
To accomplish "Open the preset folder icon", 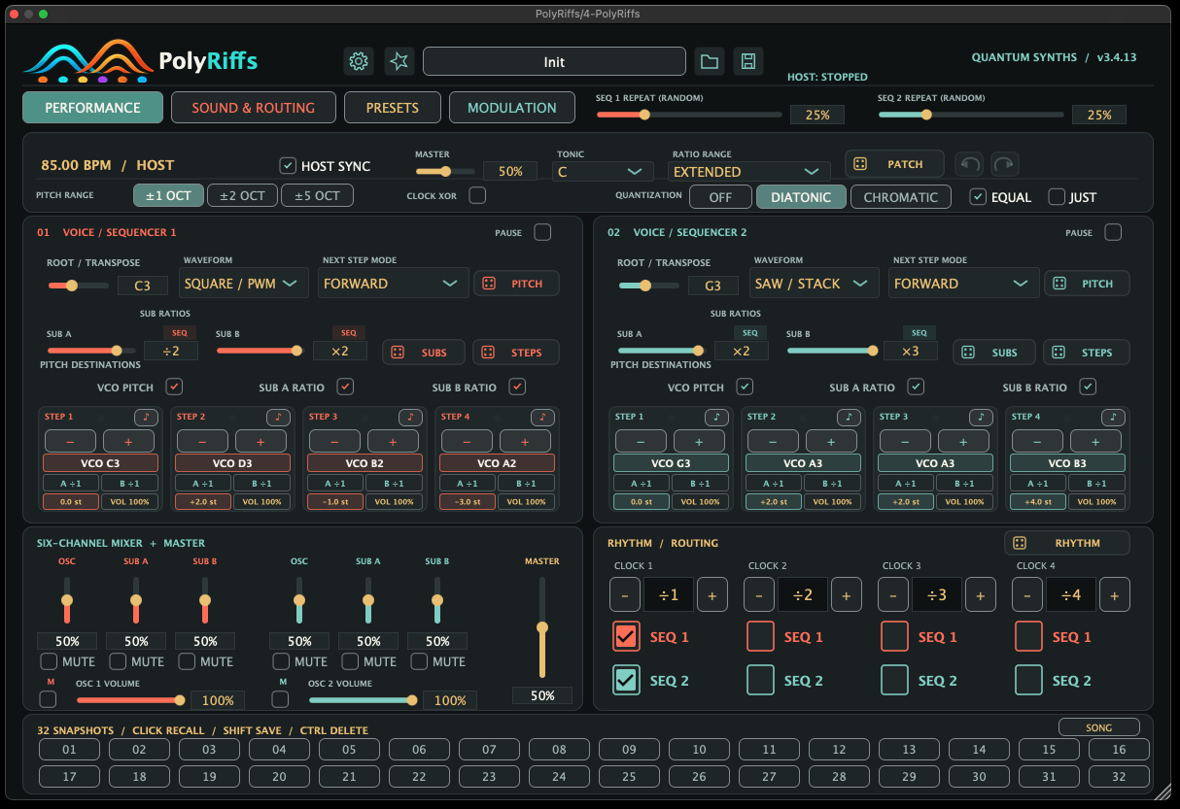I will click(710, 61).
